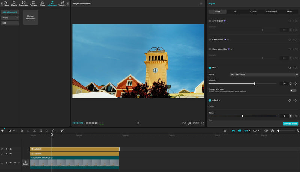This screenshot has width=300, height=172.
Task: Open the linkage options dropdown arrow
Action: pyautogui.click(x=250, y=130)
